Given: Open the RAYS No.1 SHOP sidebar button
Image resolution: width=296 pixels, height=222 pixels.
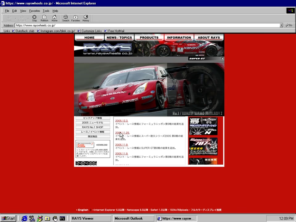Looking at the screenshot, I should click(x=93, y=127).
